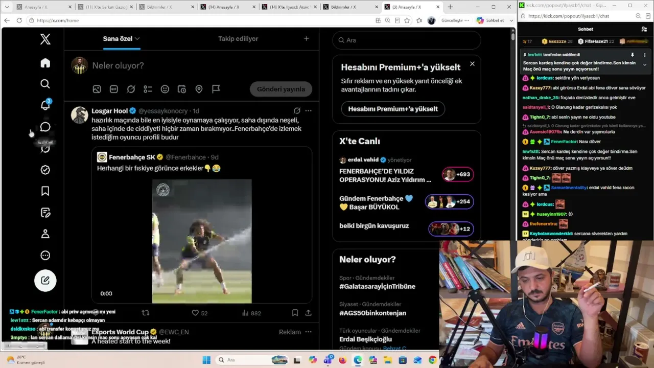The width and height of the screenshot is (654, 368).
Task: Expand the Sana özel feed chevron
Action: click(137, 39)
